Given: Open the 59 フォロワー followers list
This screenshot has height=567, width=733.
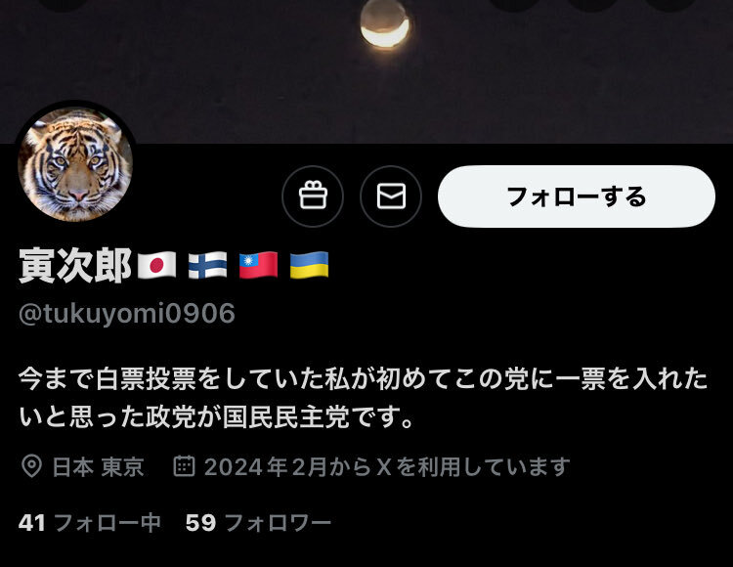Looking at the screenshot, I should coord(258,523).
